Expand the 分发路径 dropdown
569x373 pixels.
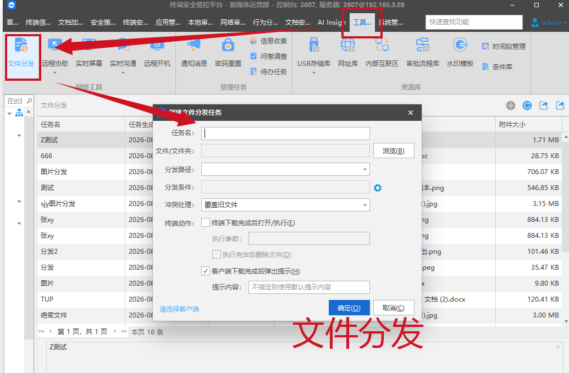click(x=364, y=169)
